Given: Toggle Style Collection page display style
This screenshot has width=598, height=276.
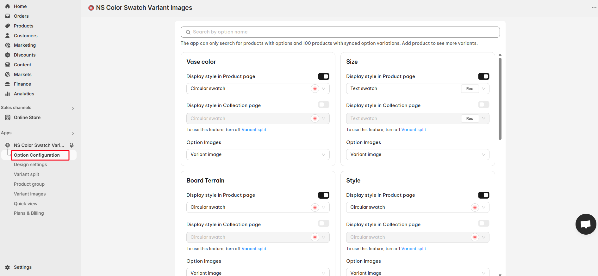Looking at the screenshot, I should (x=483, y=223).
